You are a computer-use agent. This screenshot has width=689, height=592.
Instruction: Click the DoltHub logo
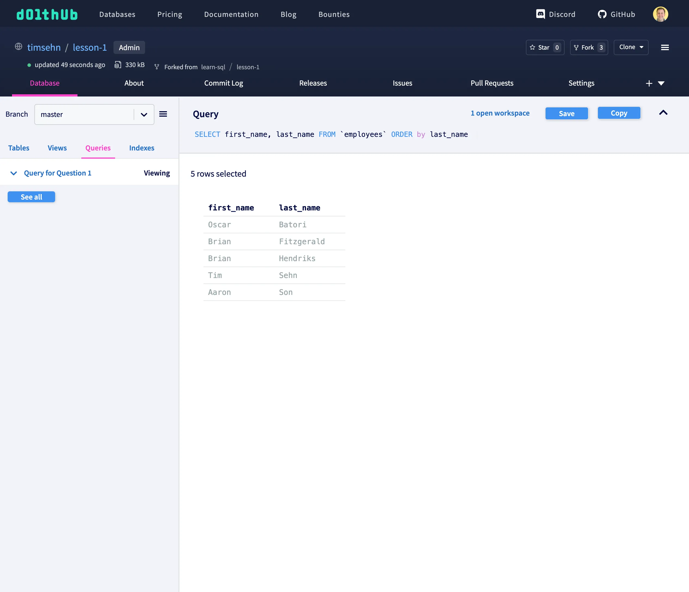click(47, 14)
